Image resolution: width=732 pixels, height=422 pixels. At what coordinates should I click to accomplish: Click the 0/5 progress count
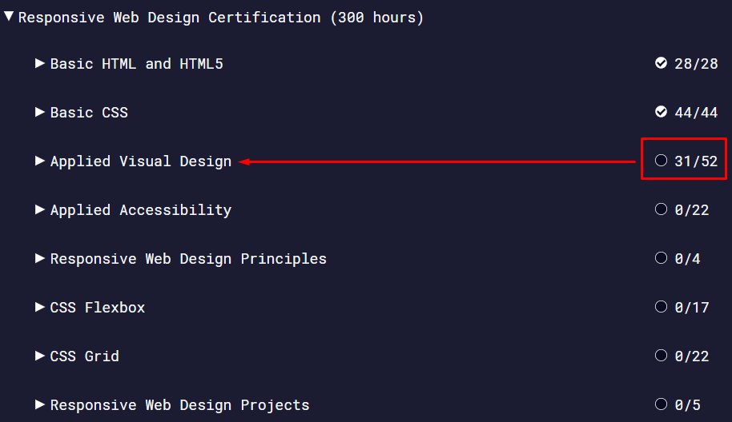688,404
